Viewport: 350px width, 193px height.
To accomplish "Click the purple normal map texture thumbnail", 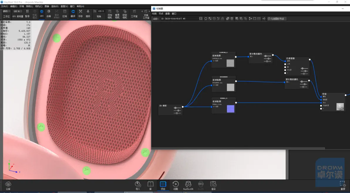I will click(x=230, y=109).
